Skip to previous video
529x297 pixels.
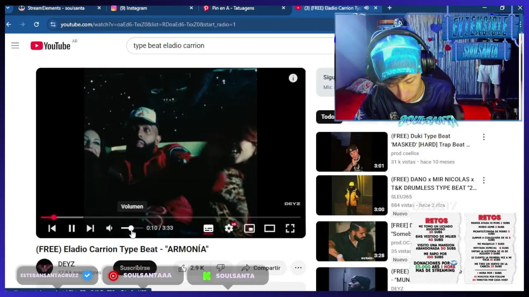(x=52, y=228)
